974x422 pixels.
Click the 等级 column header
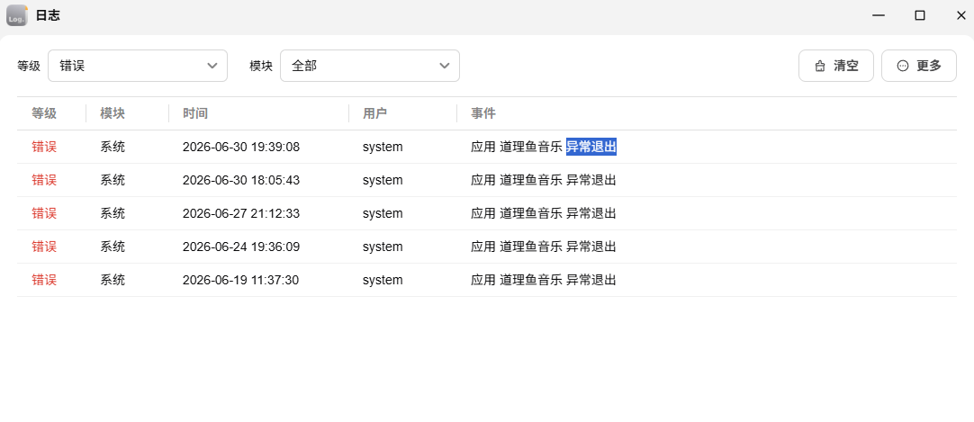tap(44, 113)
